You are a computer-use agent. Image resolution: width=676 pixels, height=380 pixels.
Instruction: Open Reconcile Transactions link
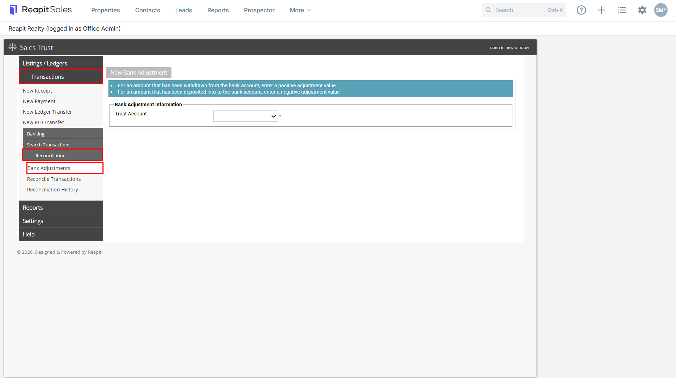click(54, 179)
